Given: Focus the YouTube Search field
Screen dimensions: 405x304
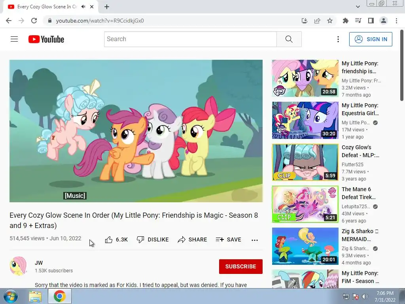Looking at the screenshot, I should pos(190,39).
